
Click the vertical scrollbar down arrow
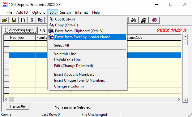(x=185, y=100)
